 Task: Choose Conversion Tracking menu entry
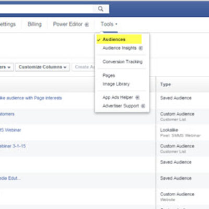pos(122,62)
